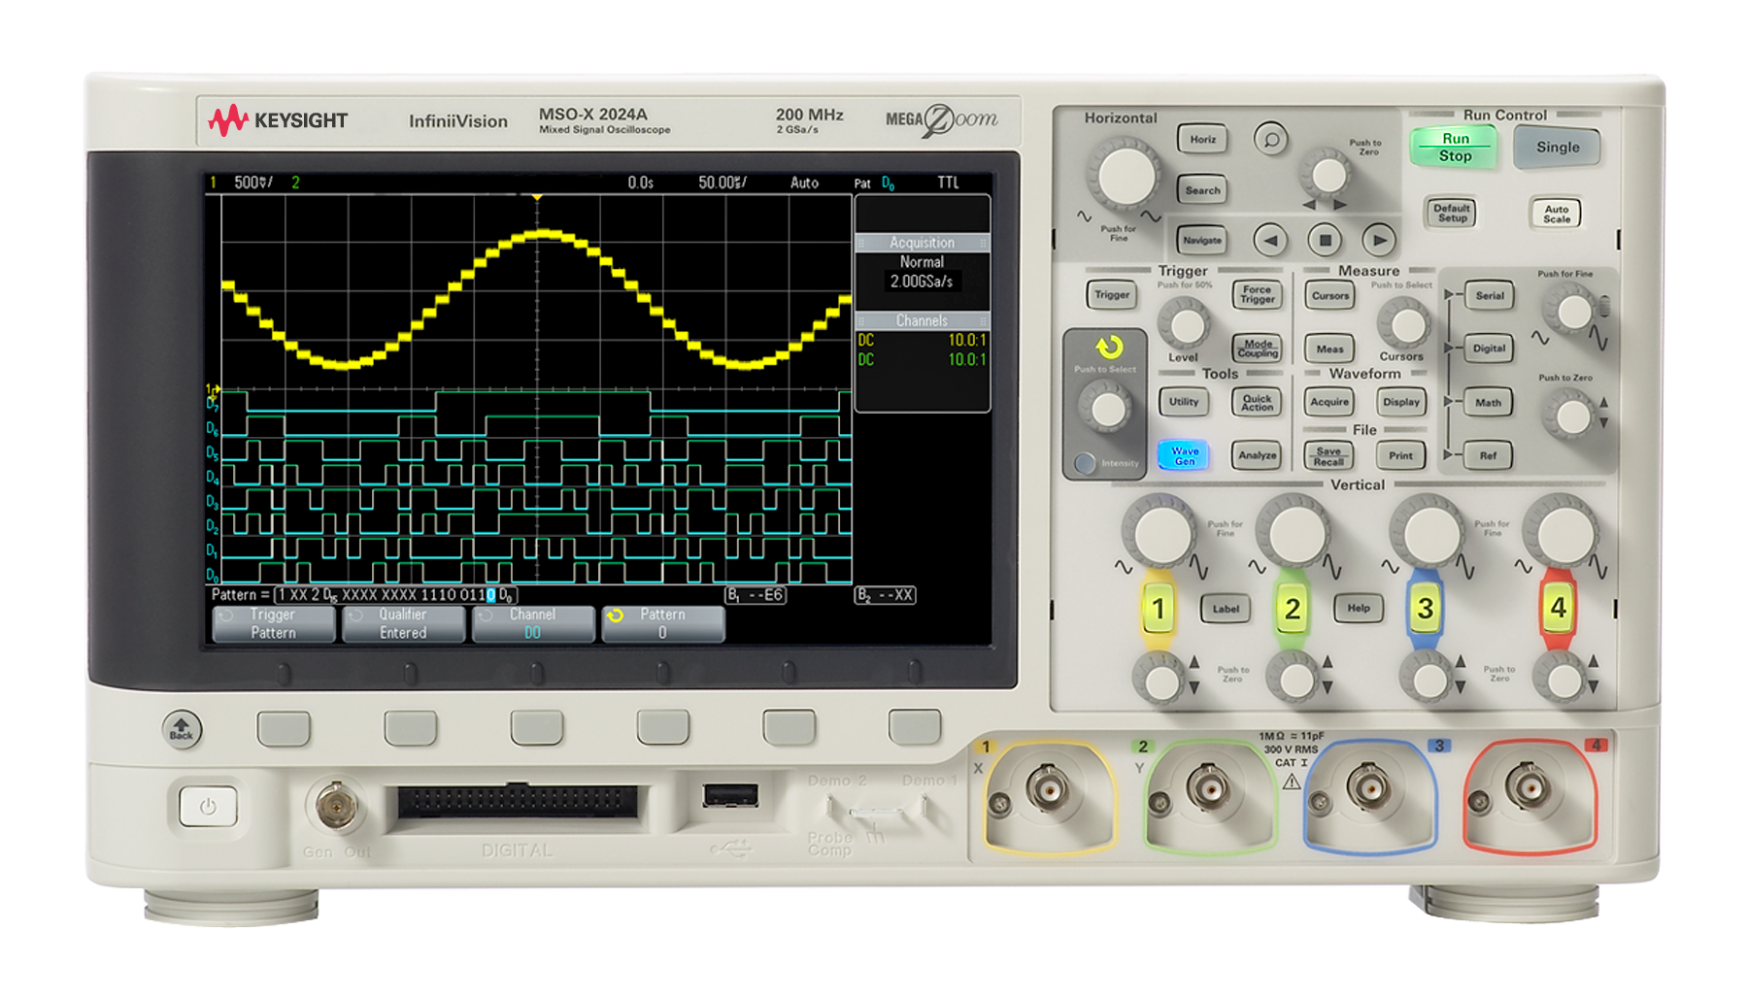Open the Trigger Pattern softkey menu
Screen dimensions: 1748x999
point(273,622)
